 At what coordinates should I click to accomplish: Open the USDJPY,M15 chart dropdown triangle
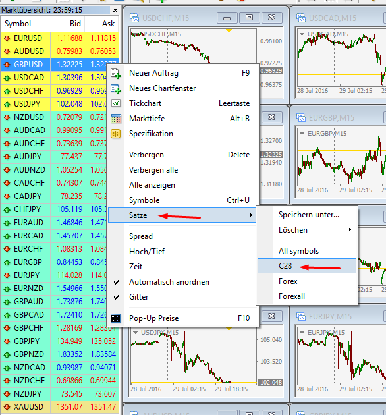coord(135,333)
